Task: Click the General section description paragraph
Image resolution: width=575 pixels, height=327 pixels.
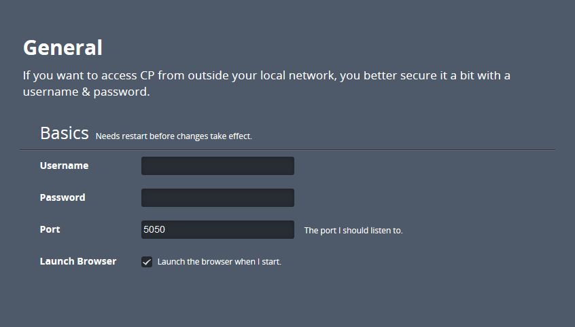Action: [266, 83]
